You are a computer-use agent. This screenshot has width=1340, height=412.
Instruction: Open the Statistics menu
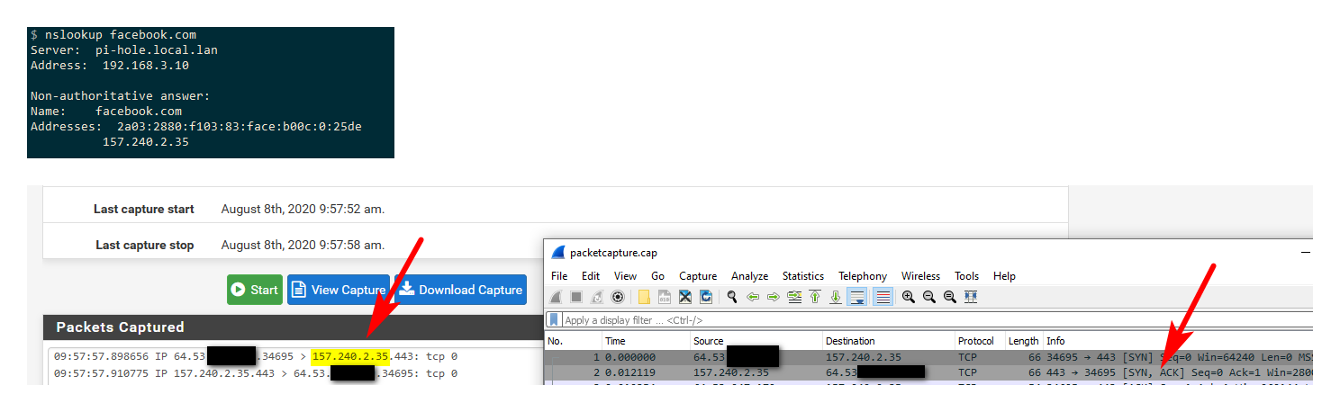pyautogui.click(x=803, y=276)
